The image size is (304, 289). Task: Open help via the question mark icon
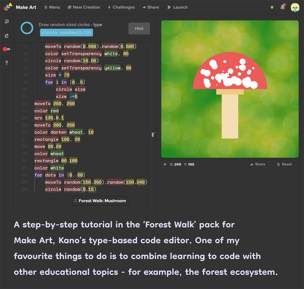(x=7, y=63)
